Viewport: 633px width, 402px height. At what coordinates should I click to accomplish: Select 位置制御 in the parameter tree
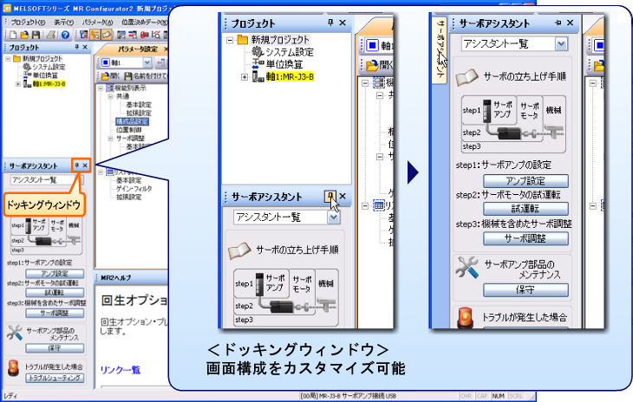129,130
